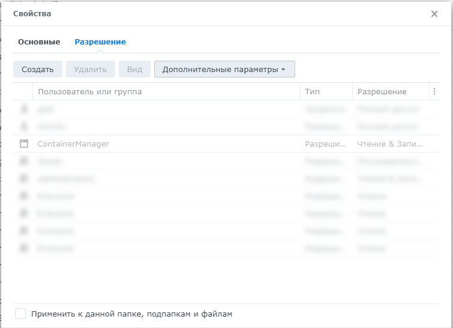
Task: Click the Вид button
Action: point(134,69)
